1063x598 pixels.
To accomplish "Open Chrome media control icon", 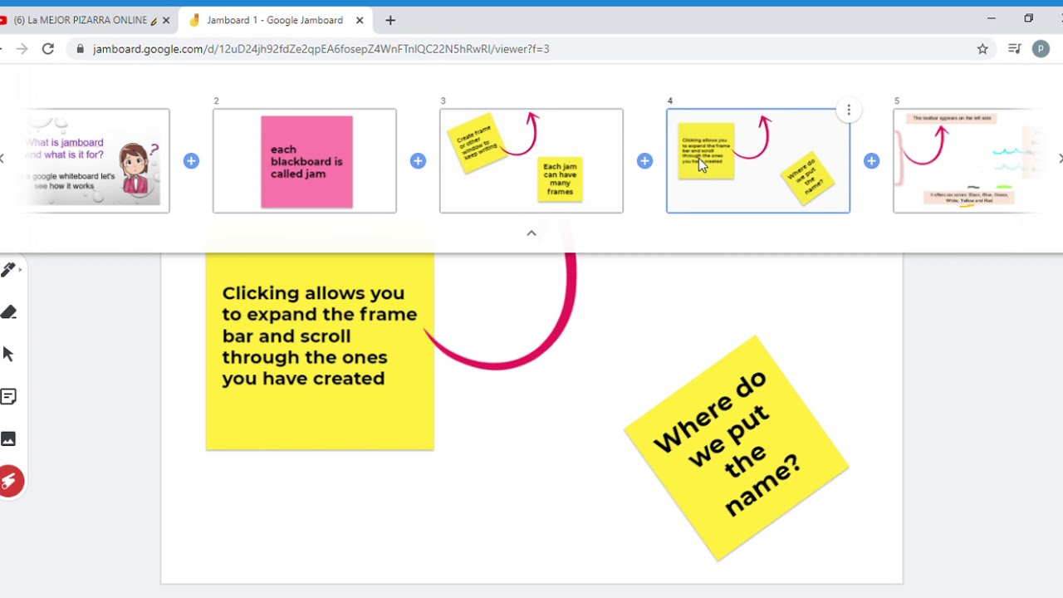I will [x=1014, y=49].
